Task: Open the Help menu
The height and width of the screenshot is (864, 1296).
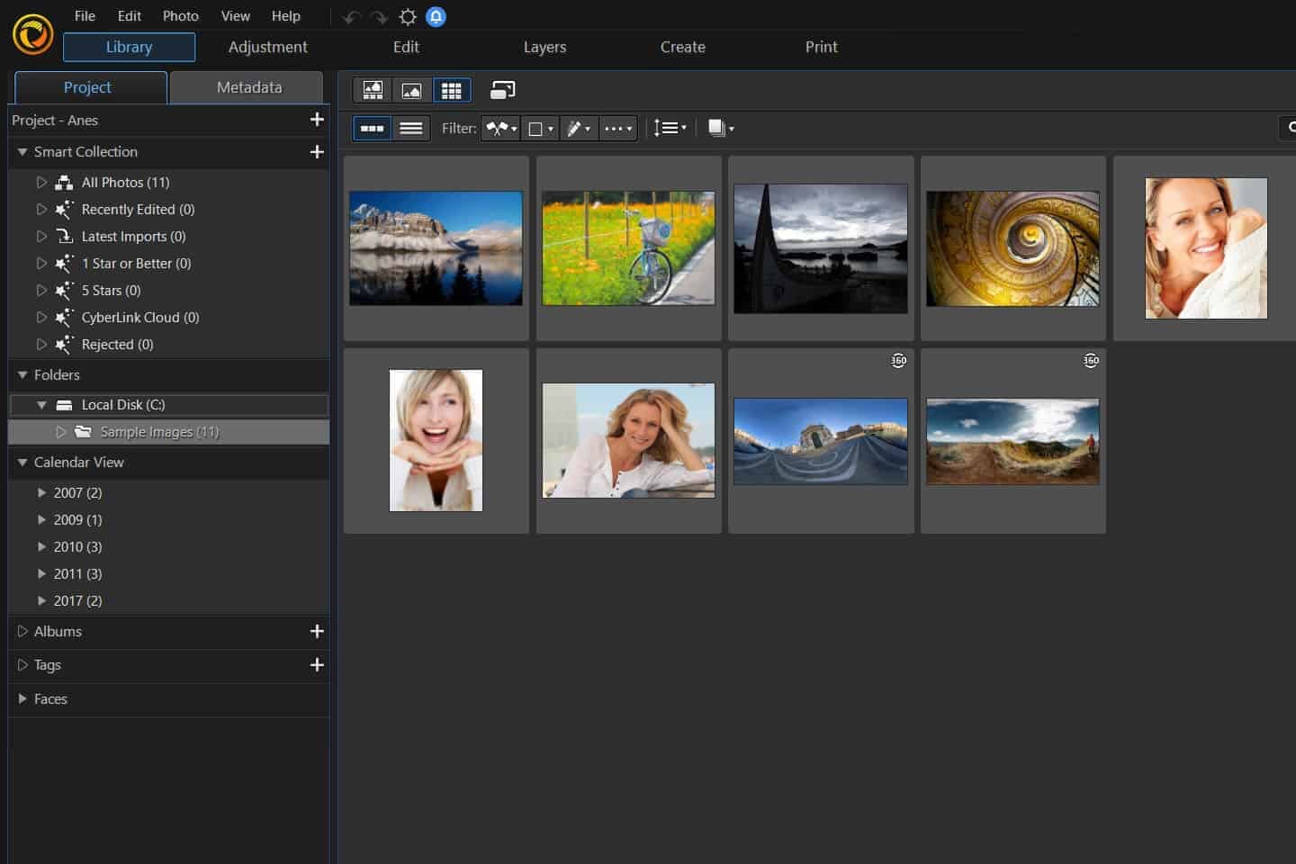Action: (x=286, y=16)
